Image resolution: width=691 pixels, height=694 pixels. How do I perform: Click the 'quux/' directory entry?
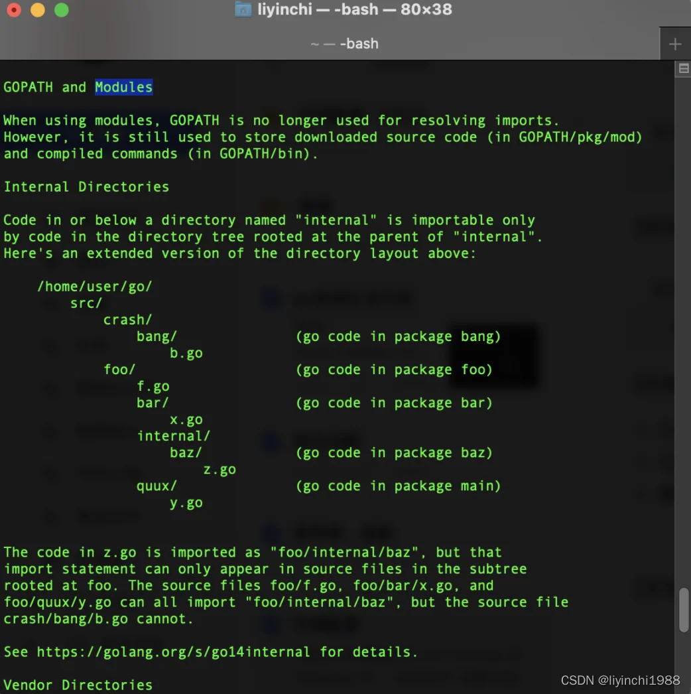(157, 486)
